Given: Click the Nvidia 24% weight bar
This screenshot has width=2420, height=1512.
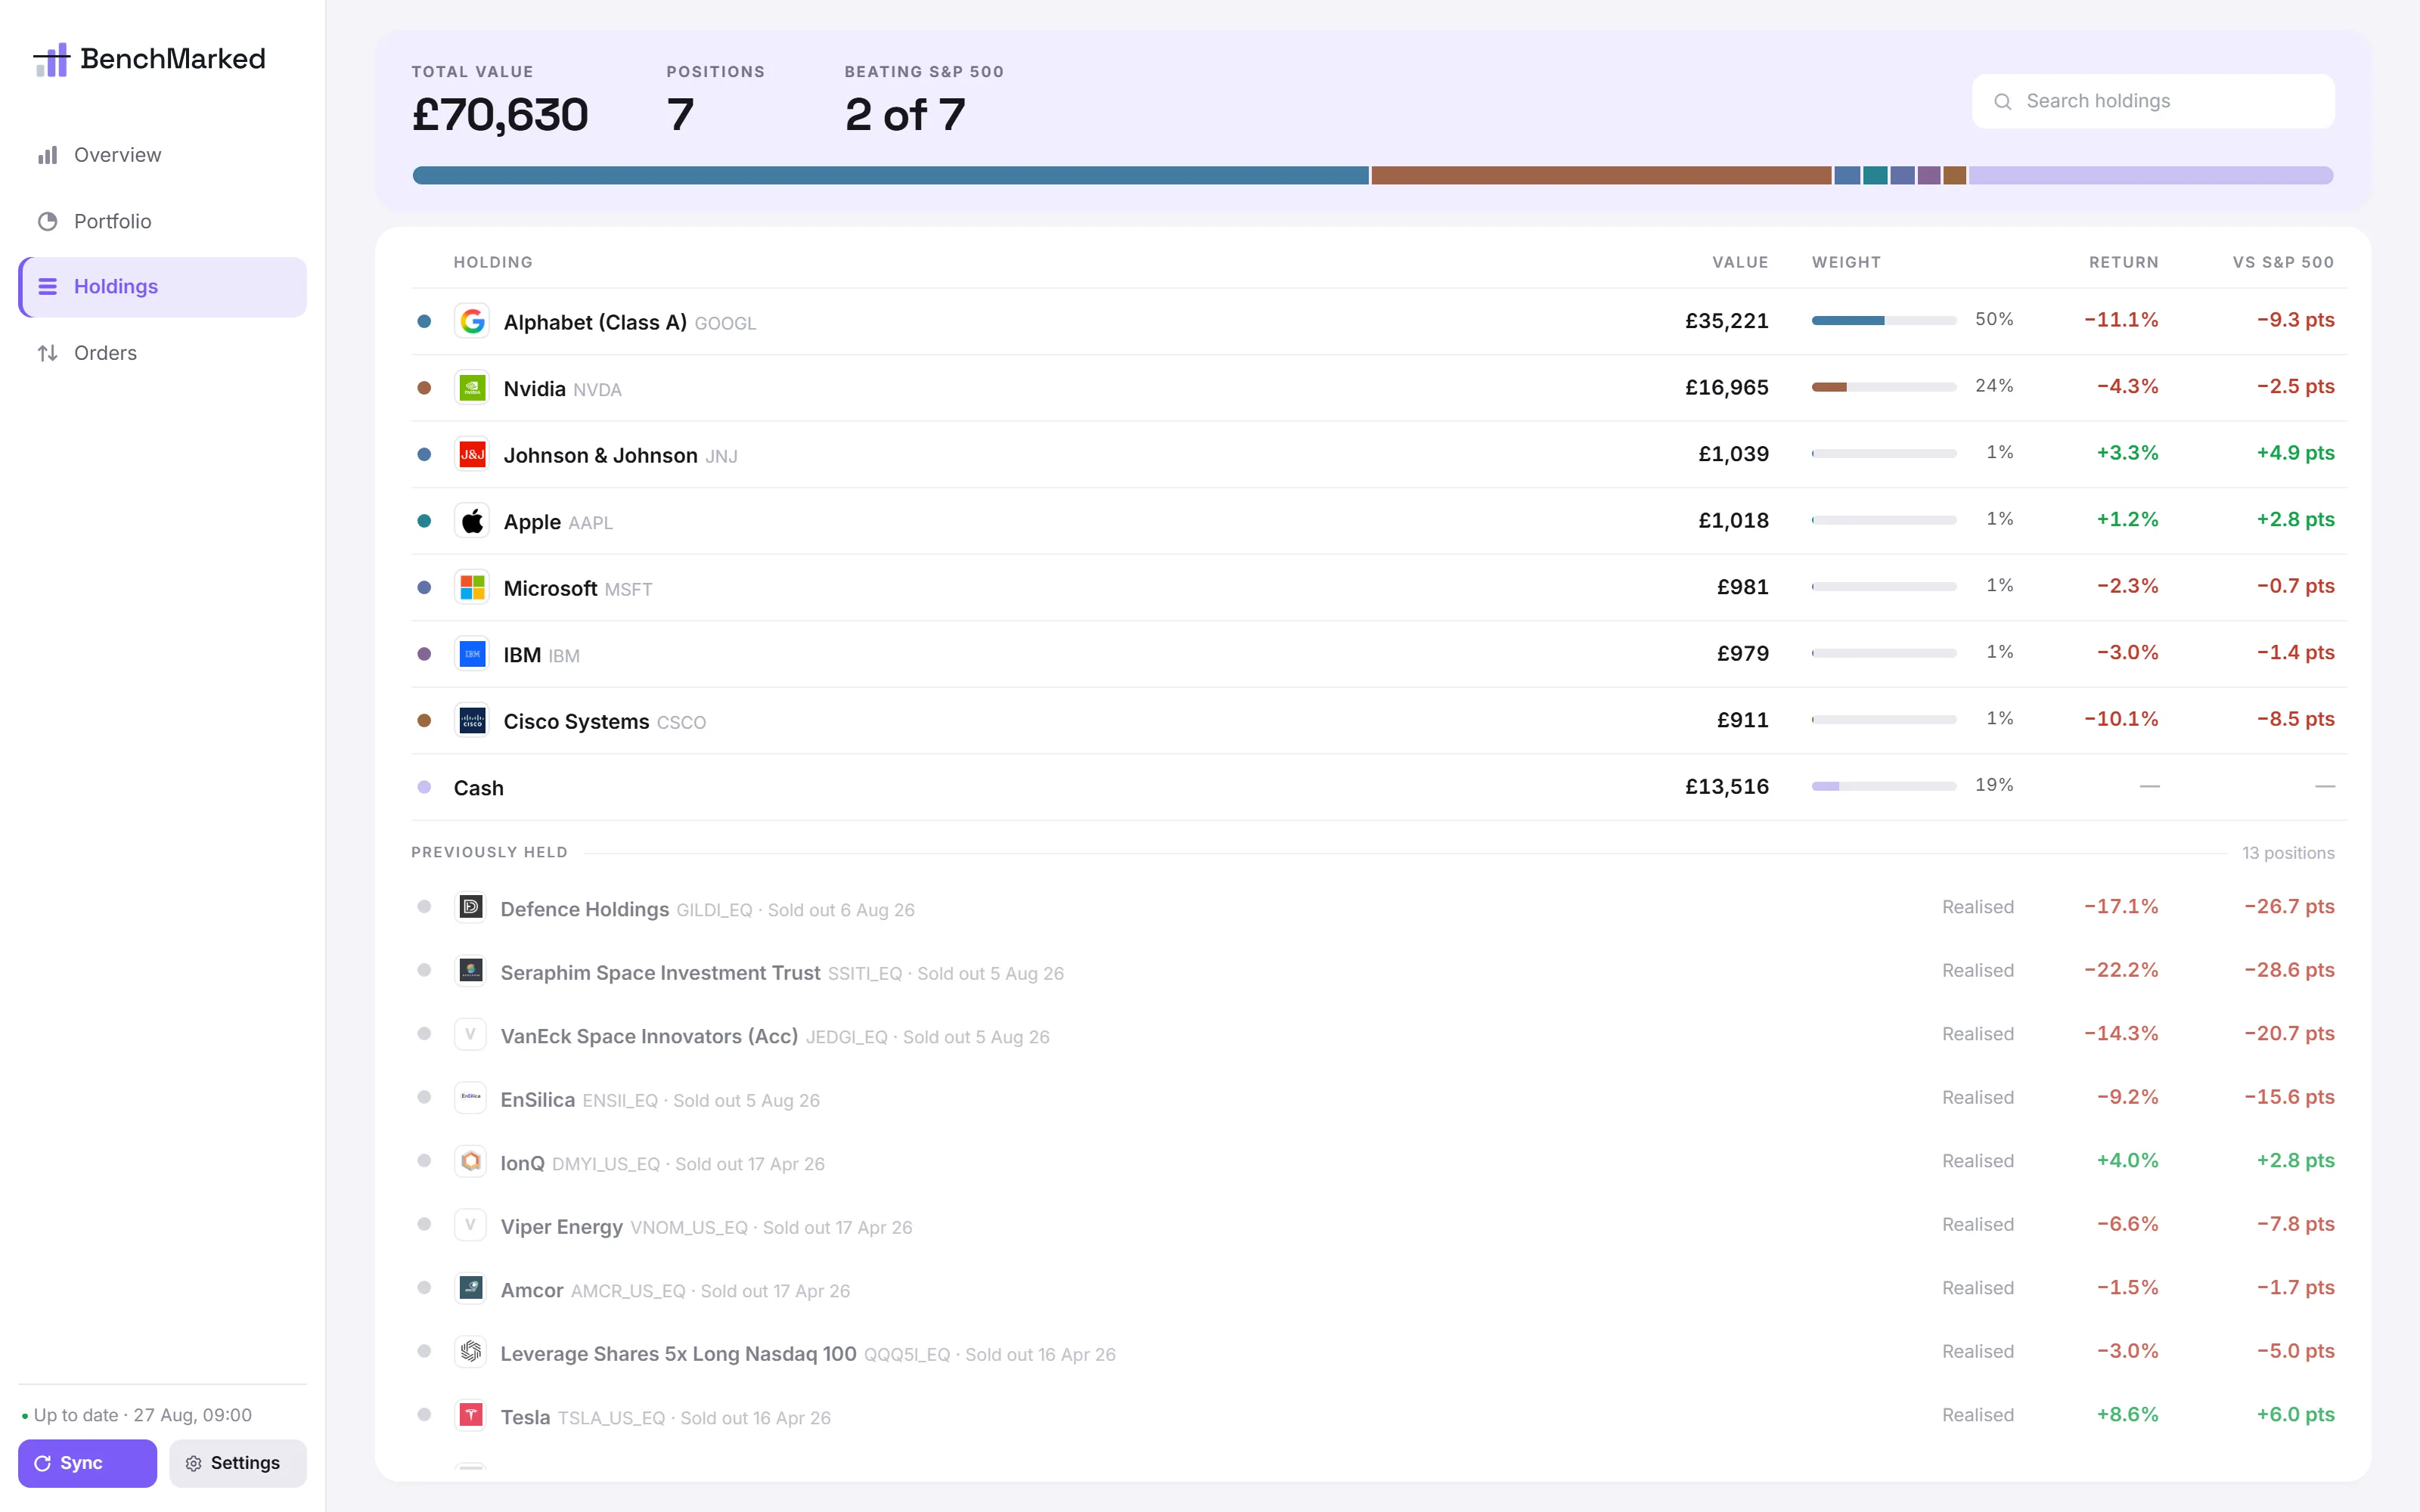Looking at the screenshot, I should tap(1884, 387).
